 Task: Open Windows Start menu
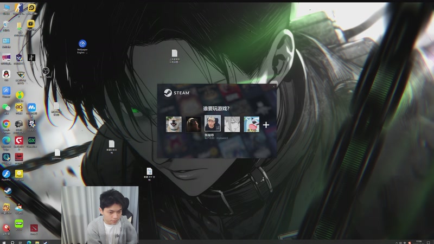coord(4,242)
